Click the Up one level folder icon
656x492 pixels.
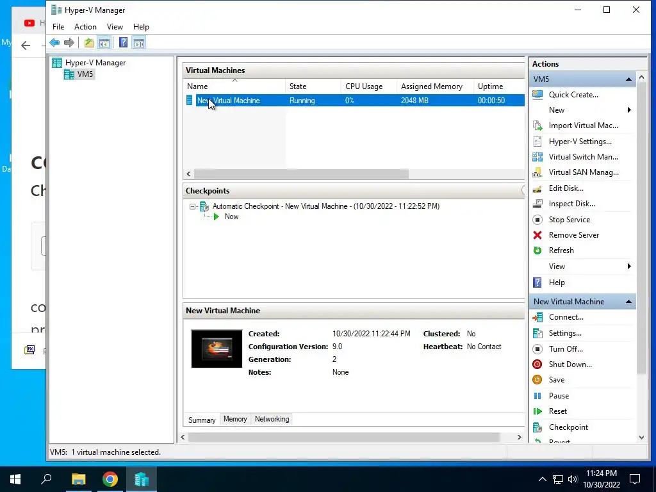point(88,43)
